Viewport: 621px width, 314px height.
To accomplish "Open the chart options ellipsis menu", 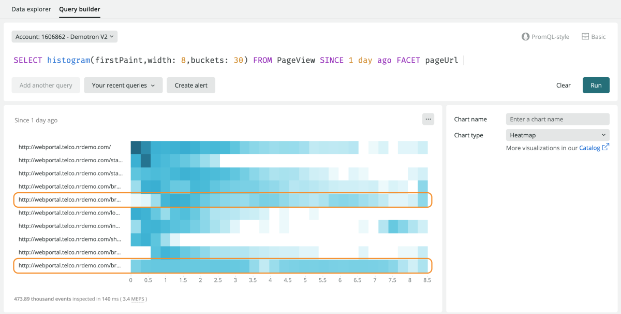I will 428,119.
